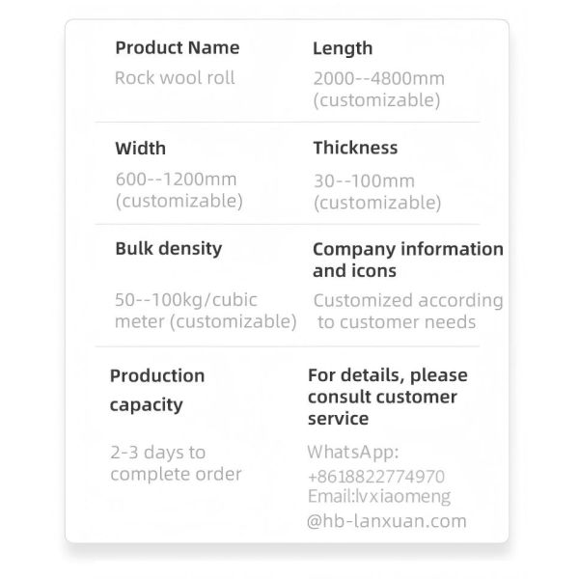Click the Length heading
Viewport: 579px width, 579px height.
[x=343, y=48]
